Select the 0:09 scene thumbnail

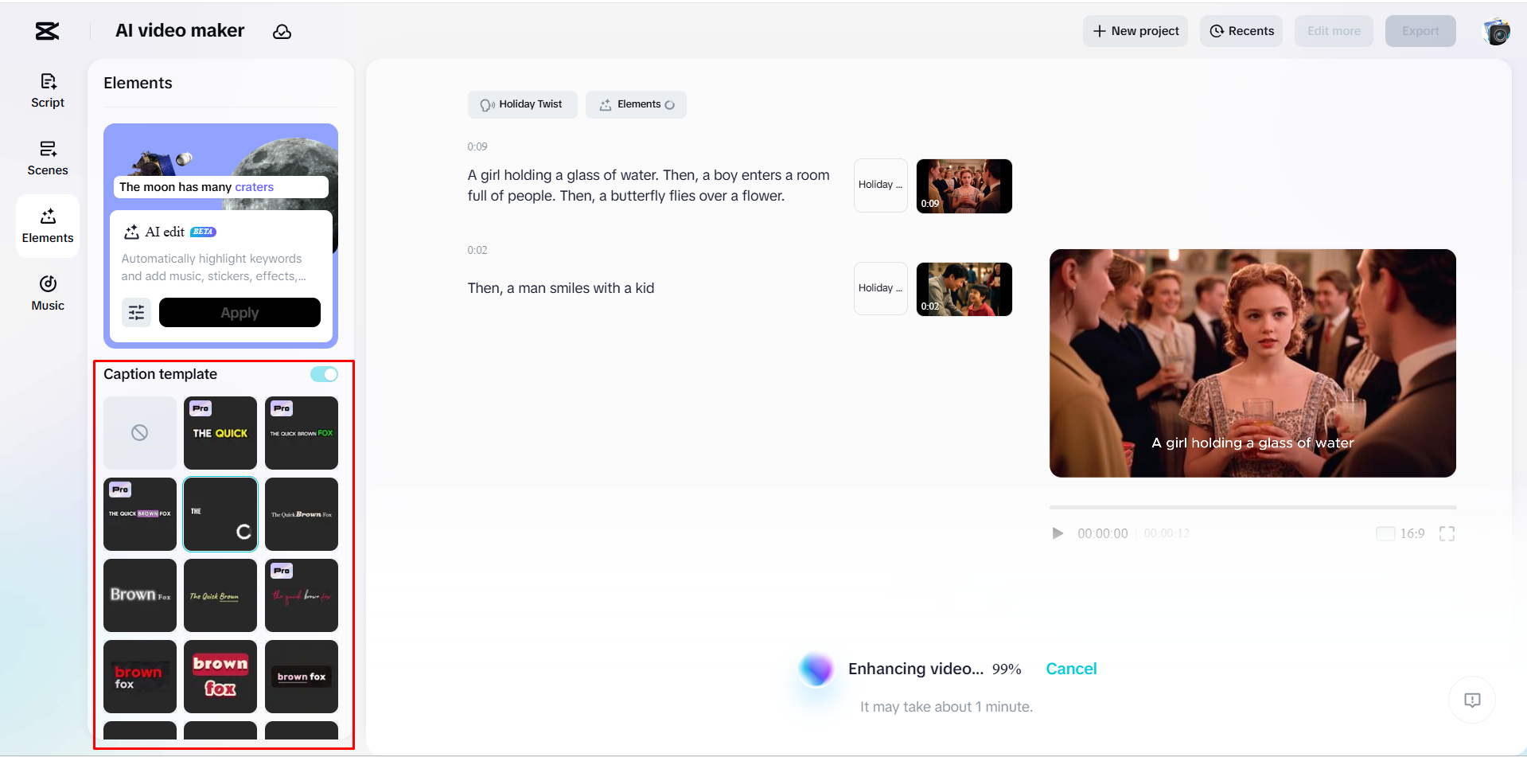pos(964,186)
